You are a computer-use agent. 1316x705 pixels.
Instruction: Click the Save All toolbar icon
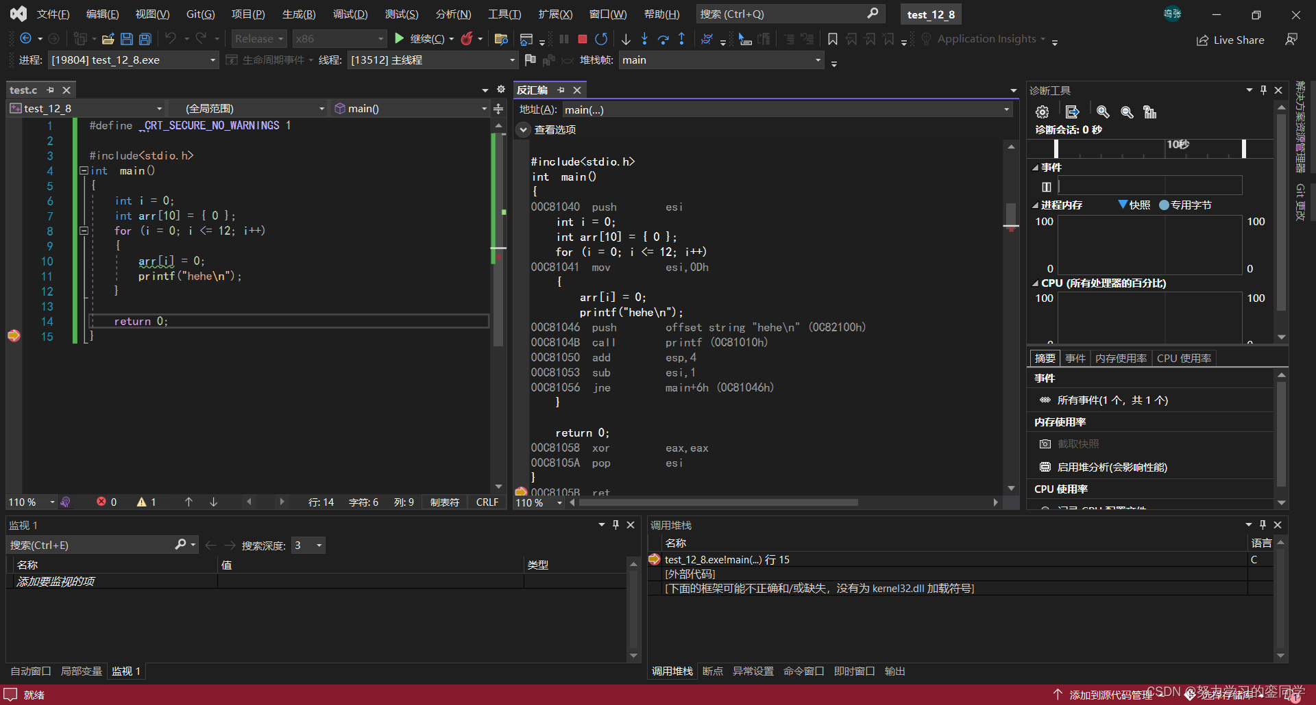145,40
